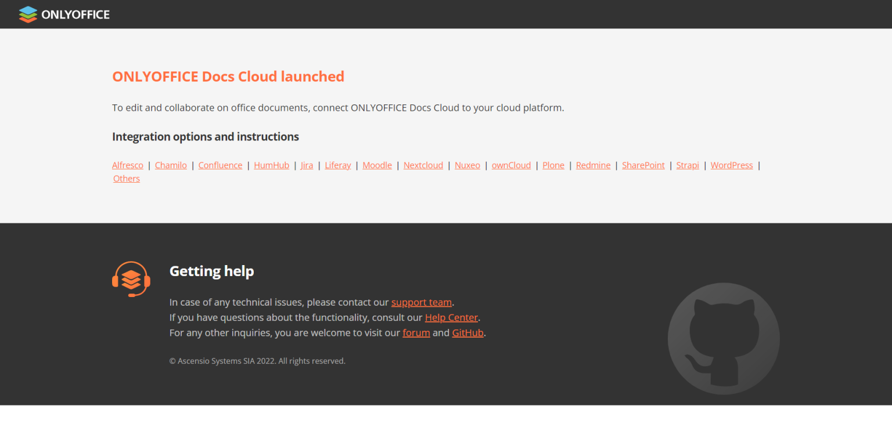This screenshot has height=431, width=892.
Task: Open the Strapi integration link
Action: (x=687, y=165)
